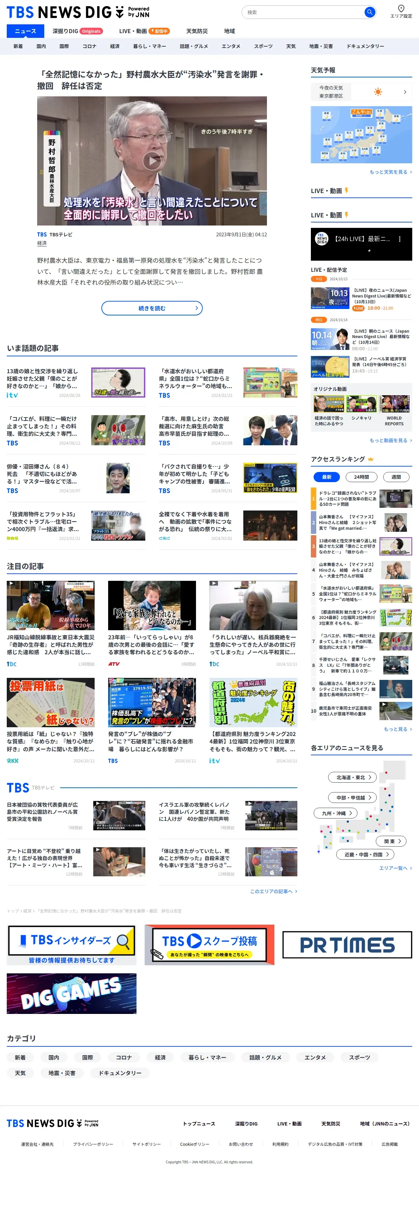
Task: Click 話題・グルメ category pill at bottom
Action: [x=266, y=1058]
